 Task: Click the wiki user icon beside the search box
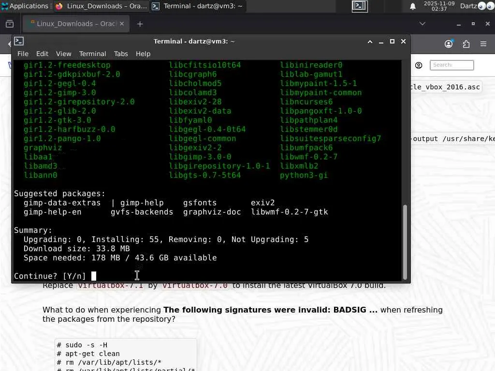coord(419,65)
